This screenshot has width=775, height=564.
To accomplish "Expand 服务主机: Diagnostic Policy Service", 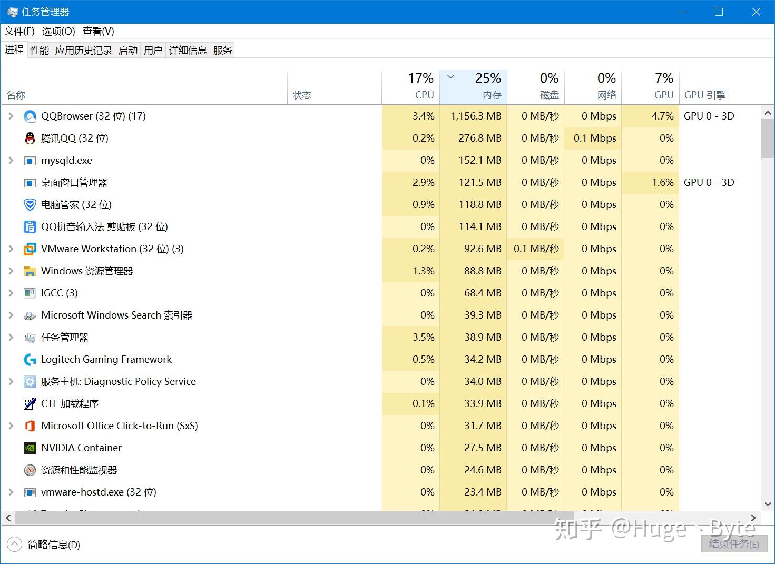I will coord(11,381).
